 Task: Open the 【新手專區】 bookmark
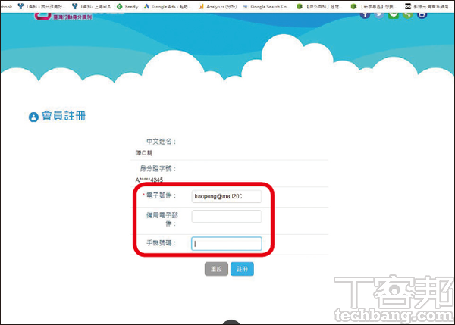tap(373, 6)
